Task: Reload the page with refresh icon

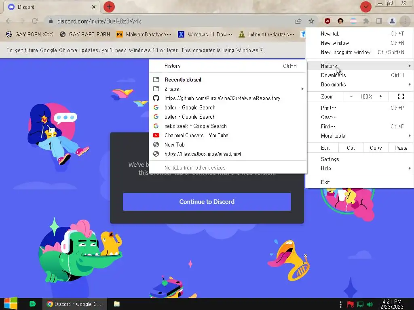Action: click(x=35, y=21)
